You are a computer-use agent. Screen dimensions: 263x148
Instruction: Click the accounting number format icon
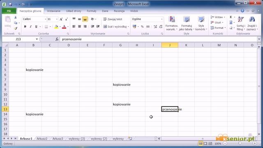tap(134, 26)
